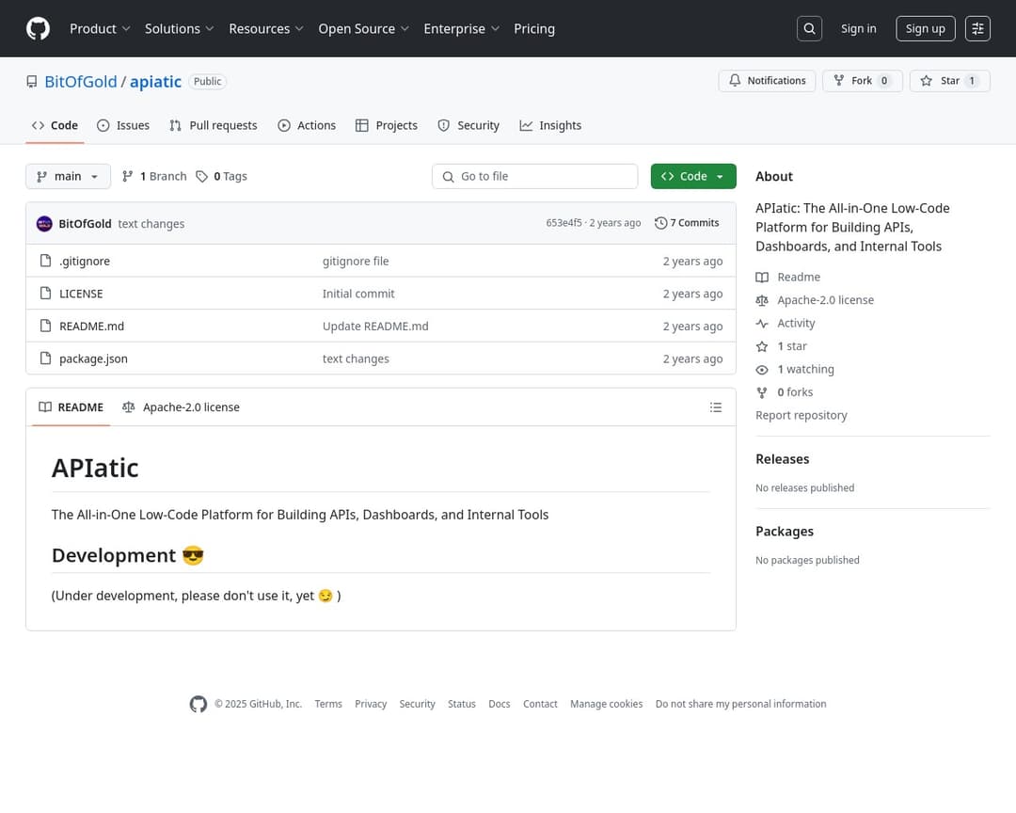Image resolution: width=1016 pixels, height=813 pixels.
Task: Click the Sign up button
Action: coord(925,28)
